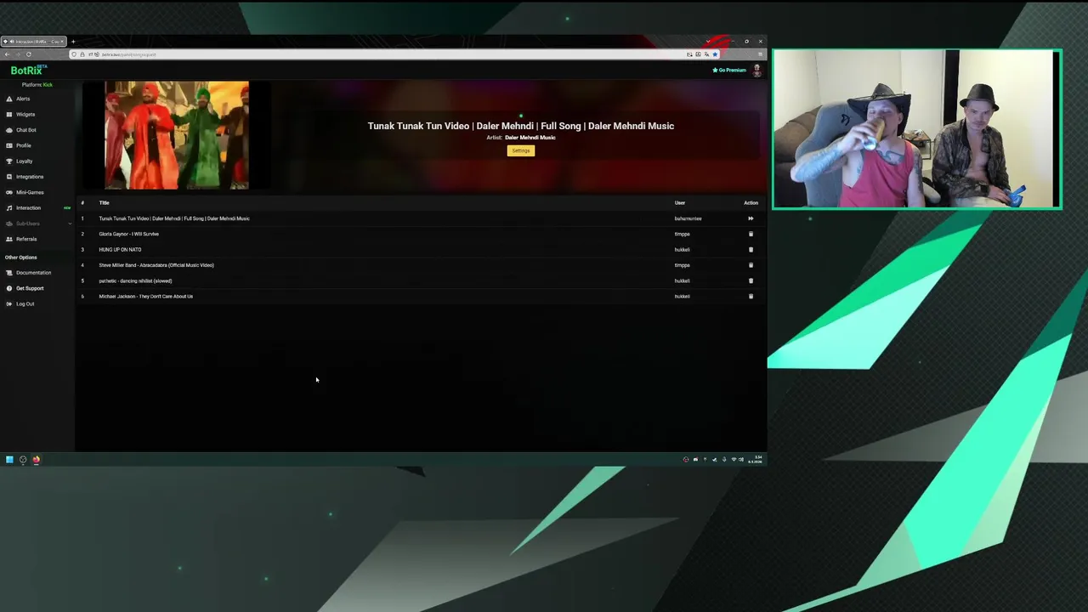Click 'Michael Jackson - They Don't Care About Us'
The image size is (1088, 612).
pos(145,297)
